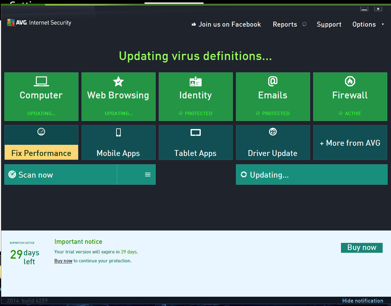Image resolution: width=391 pixels, height=306 pixels.
Task: Click the Computer laptop icon
Action: [x=41, y=81]
